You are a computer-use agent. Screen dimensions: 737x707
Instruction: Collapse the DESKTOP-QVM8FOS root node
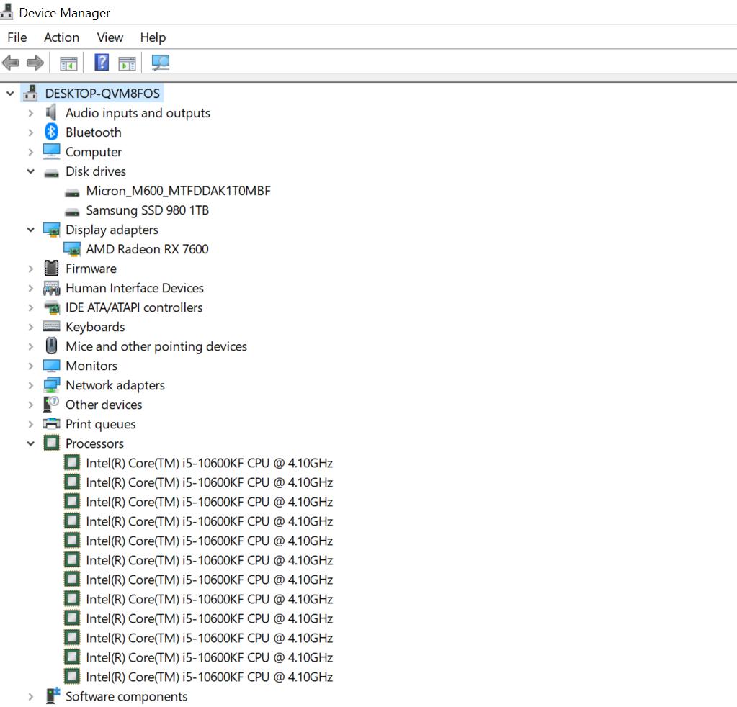coord(10,94)
